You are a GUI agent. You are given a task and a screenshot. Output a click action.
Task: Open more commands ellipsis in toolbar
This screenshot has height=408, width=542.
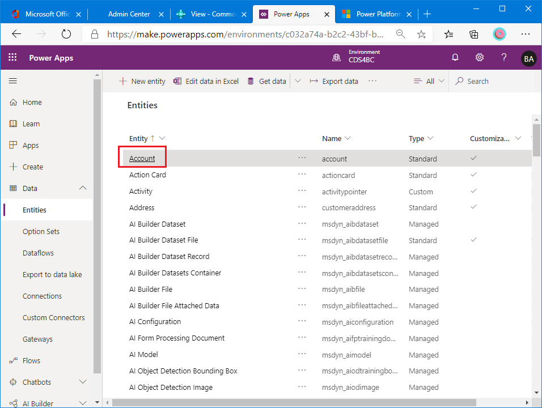(x=372, y=81)
